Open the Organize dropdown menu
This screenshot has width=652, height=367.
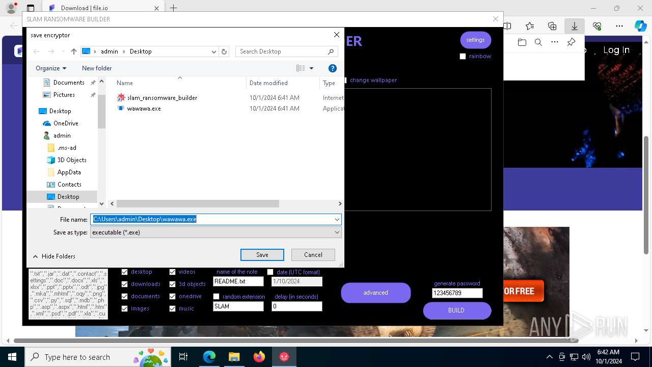(x=51, y=68)
